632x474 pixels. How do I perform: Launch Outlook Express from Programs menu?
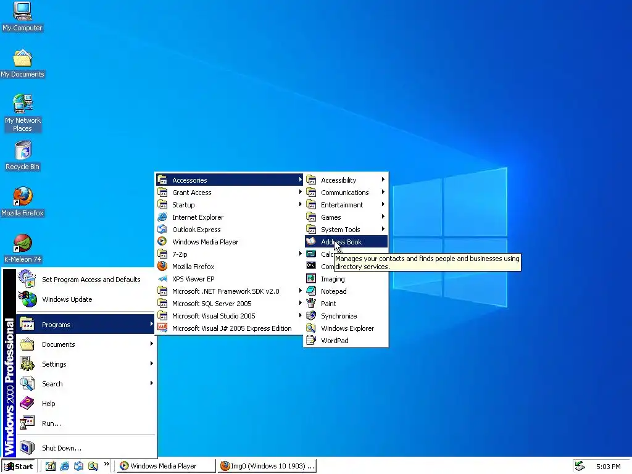point(229,230)
